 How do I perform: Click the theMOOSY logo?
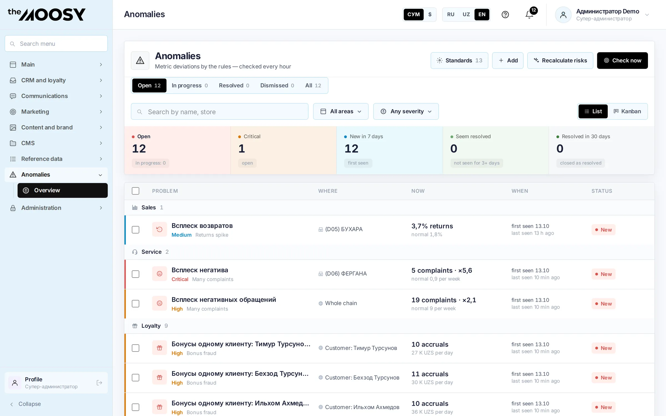47,14
